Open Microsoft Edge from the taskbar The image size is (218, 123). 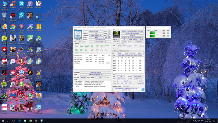[19, 121]
